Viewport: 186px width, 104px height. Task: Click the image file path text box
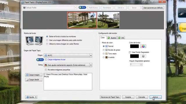pos(68,81)
